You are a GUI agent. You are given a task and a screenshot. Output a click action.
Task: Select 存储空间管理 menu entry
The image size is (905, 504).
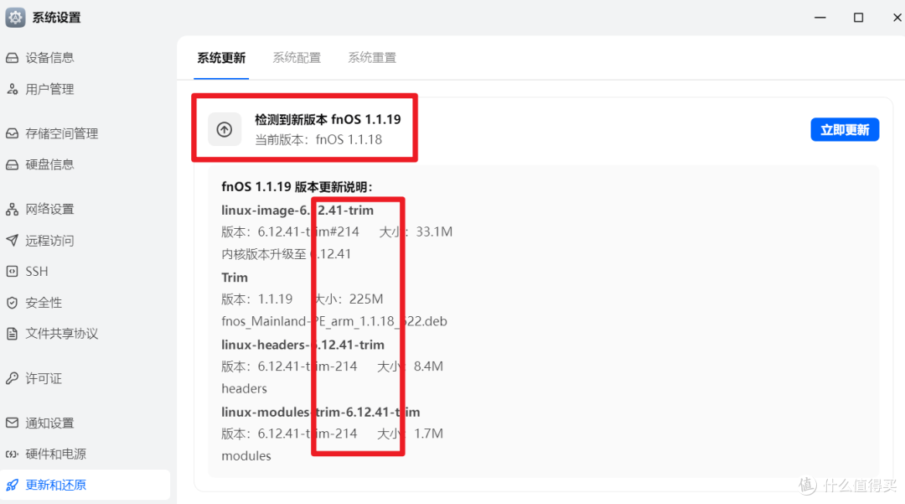[x=62, y=133]
